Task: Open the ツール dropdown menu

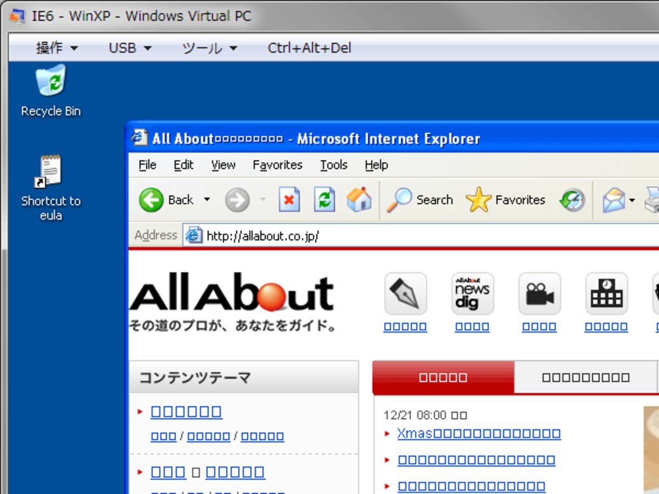Action: coord(210,48)
